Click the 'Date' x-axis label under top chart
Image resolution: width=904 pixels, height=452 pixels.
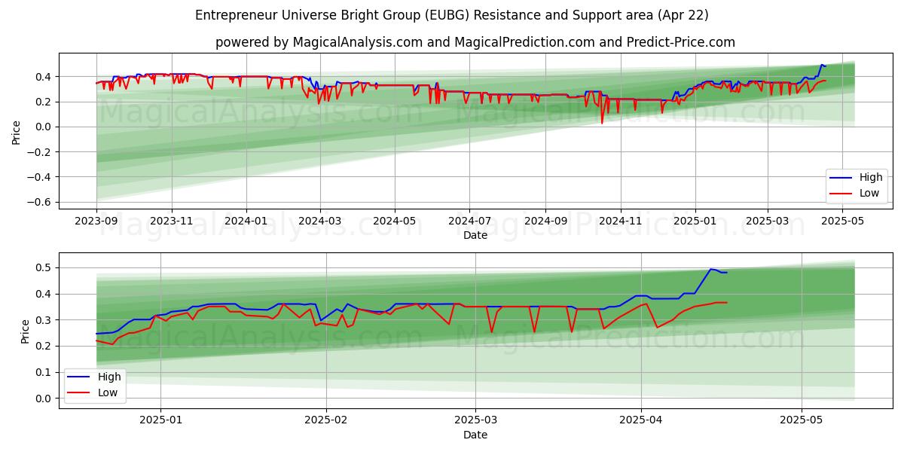coord(475,236)
